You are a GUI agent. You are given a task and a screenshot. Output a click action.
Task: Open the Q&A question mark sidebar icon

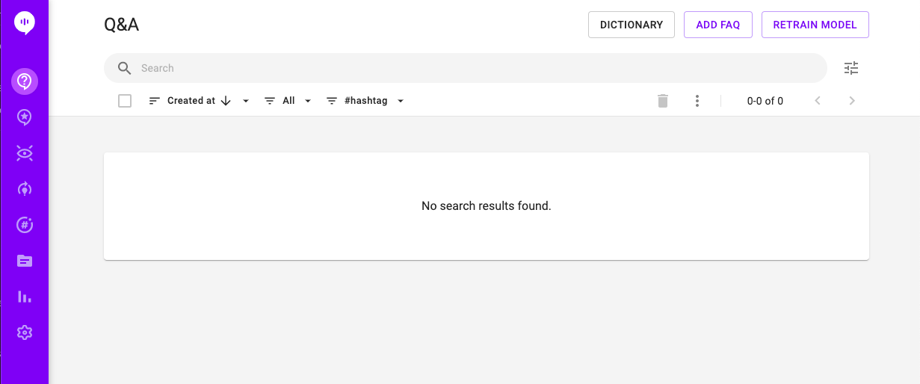25,81
